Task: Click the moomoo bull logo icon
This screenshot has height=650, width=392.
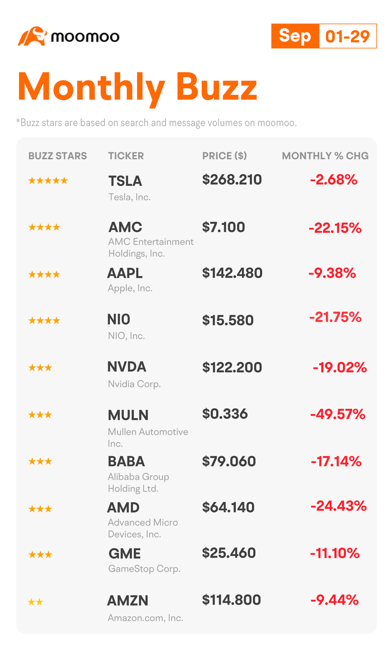Action: tap(32, 36)
